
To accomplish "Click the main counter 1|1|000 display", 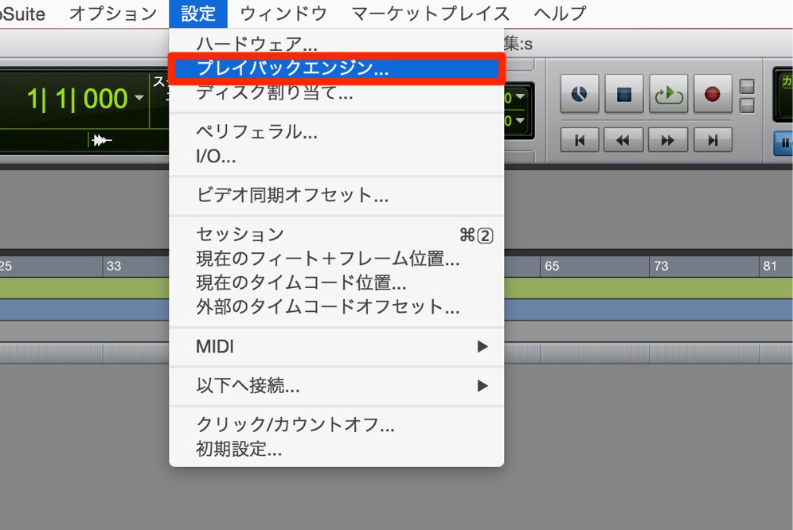I will [77, 99].
